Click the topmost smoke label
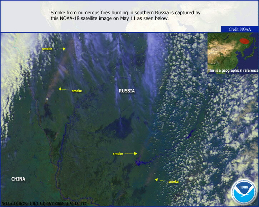The image size is (259, 207). point(47,48)
